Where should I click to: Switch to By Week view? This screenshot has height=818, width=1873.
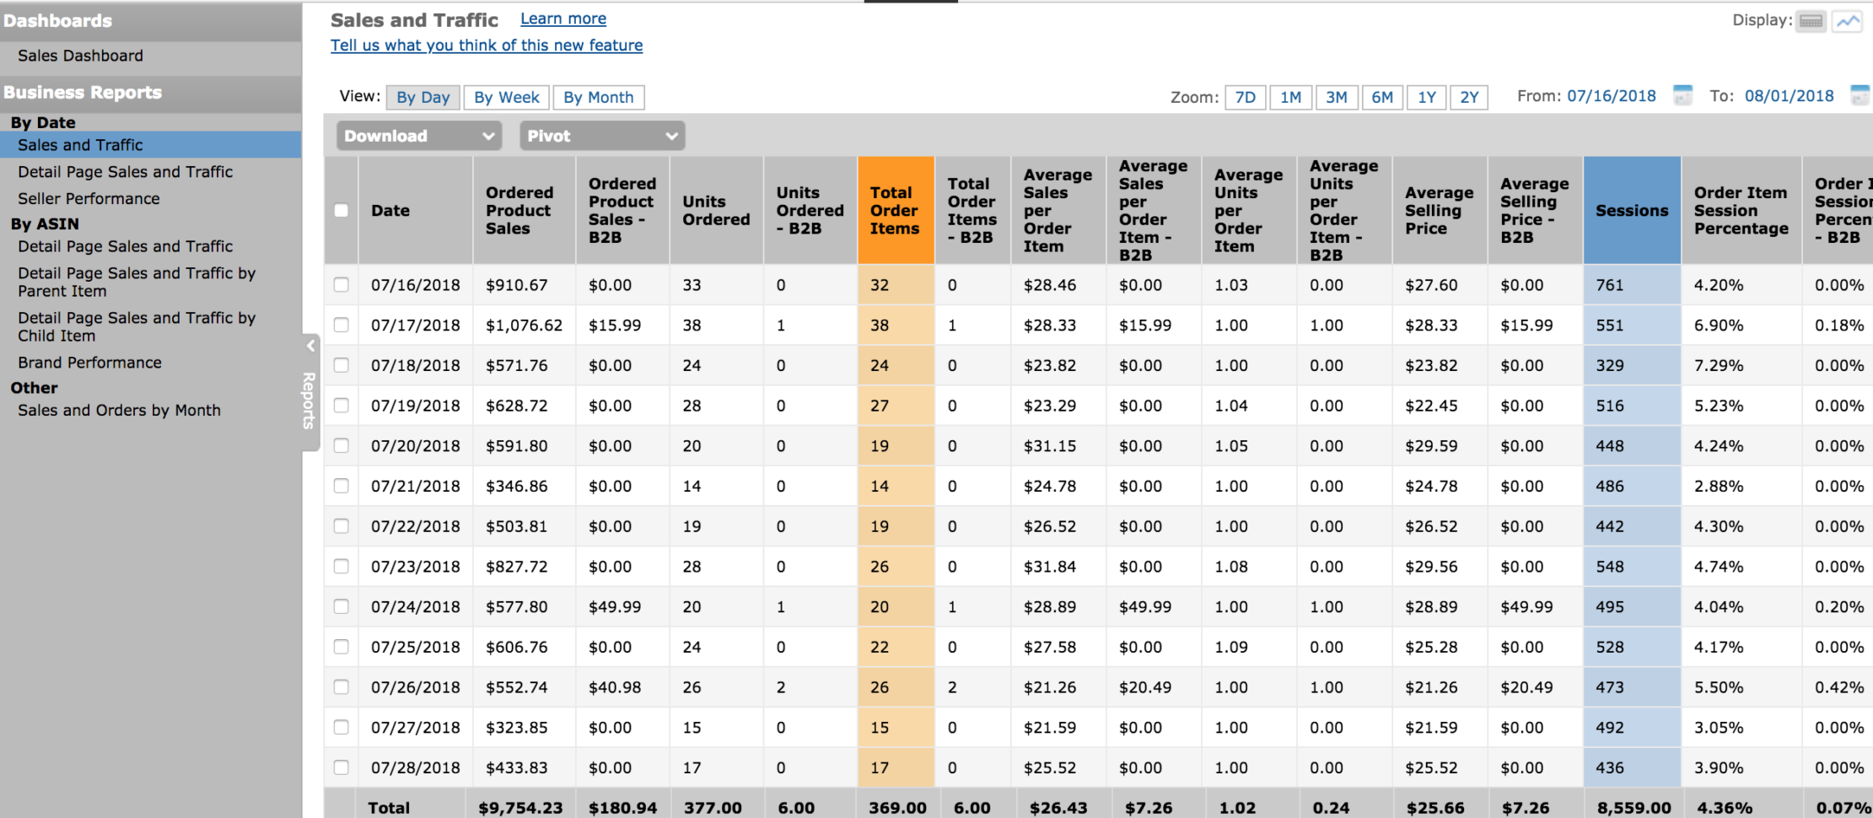[x=506, y=97]
